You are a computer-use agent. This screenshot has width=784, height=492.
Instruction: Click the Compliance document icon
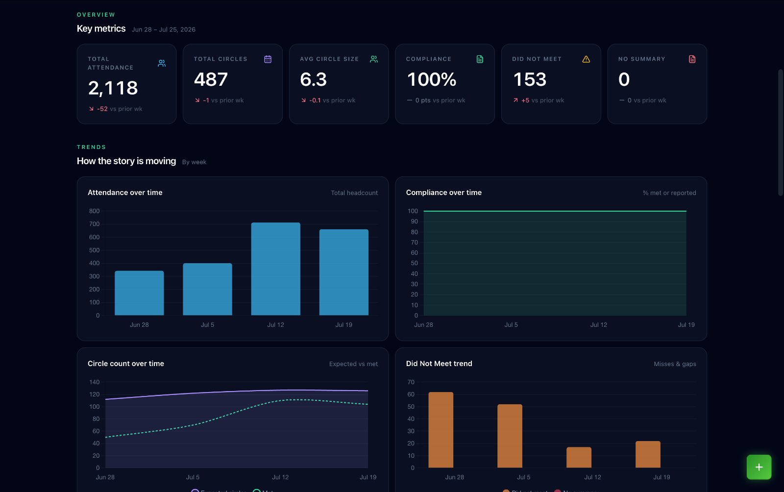[x=480, y=59]
